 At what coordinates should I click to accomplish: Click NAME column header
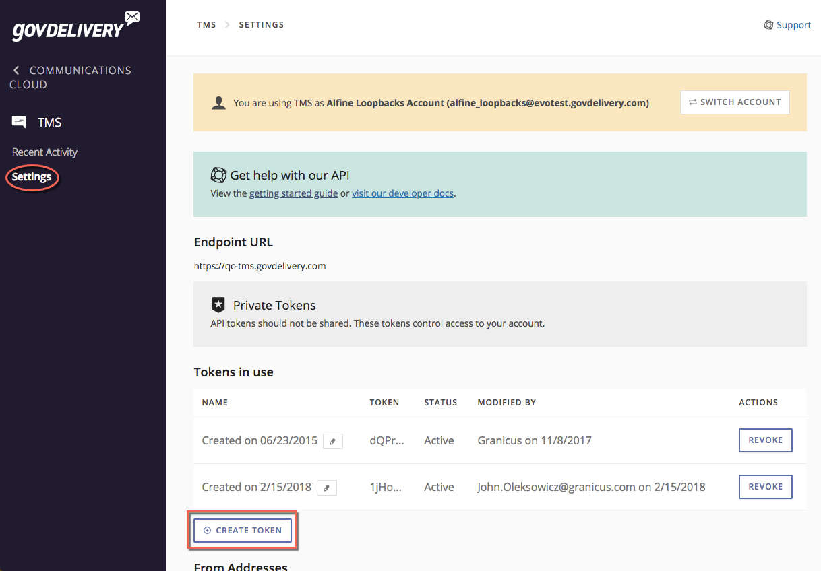point(215,403)
